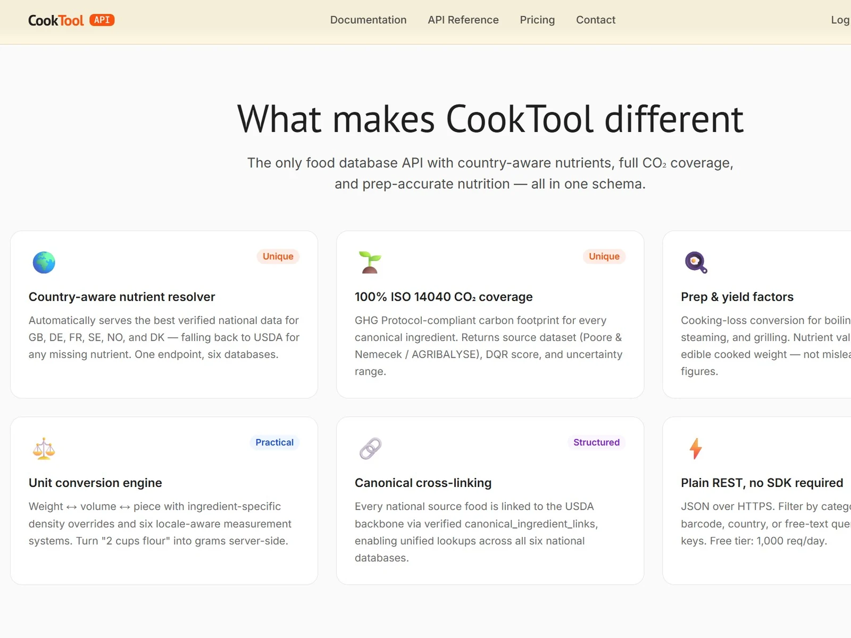The height and width of the screenshot is (638, 851).
Task: Select the 'Plain REST, no SDK required' heading
Action: tap(762, 483)
